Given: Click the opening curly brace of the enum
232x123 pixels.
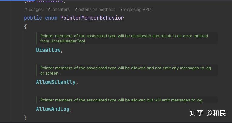Looking at the screenshot, I should pyautogui.click(x=26, y=27).
